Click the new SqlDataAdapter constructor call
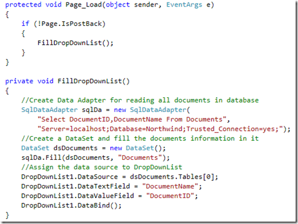Viewport: 298px width, 224px height. [152, 110]
